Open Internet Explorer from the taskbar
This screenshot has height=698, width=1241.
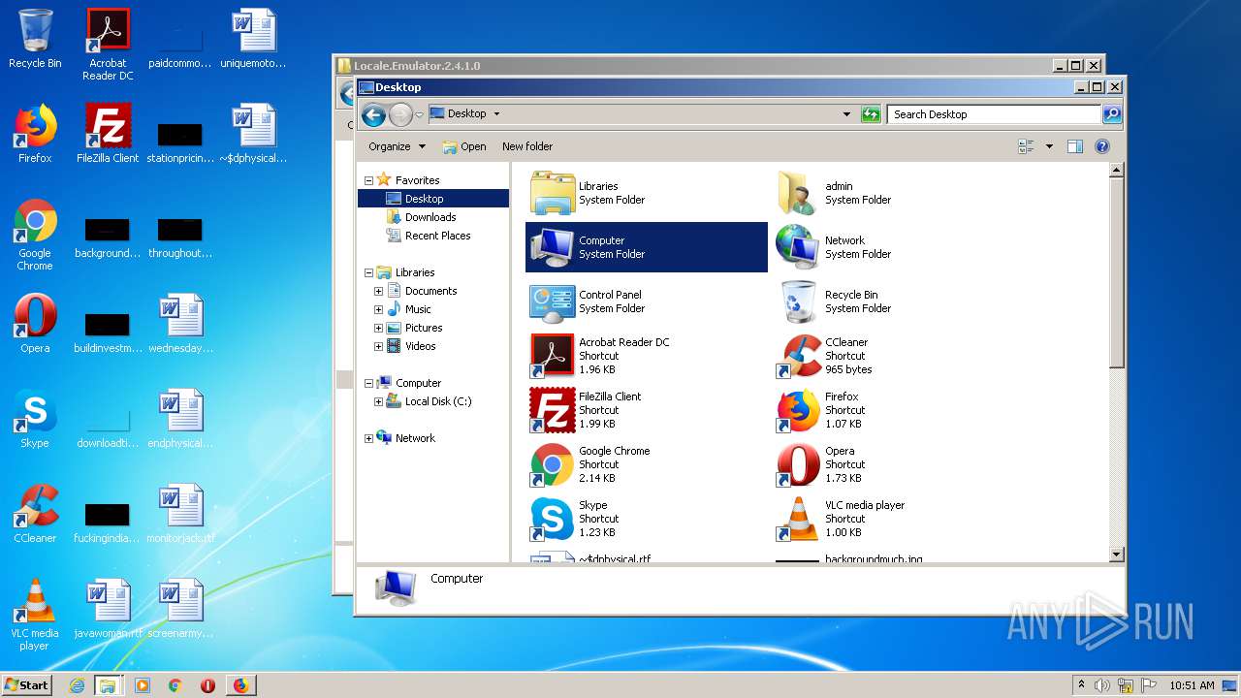[x=77, y=685]
